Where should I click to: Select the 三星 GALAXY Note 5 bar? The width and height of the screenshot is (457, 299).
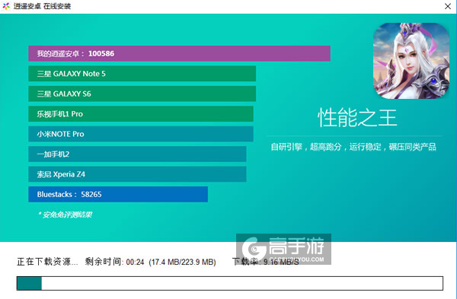point(142,74)
